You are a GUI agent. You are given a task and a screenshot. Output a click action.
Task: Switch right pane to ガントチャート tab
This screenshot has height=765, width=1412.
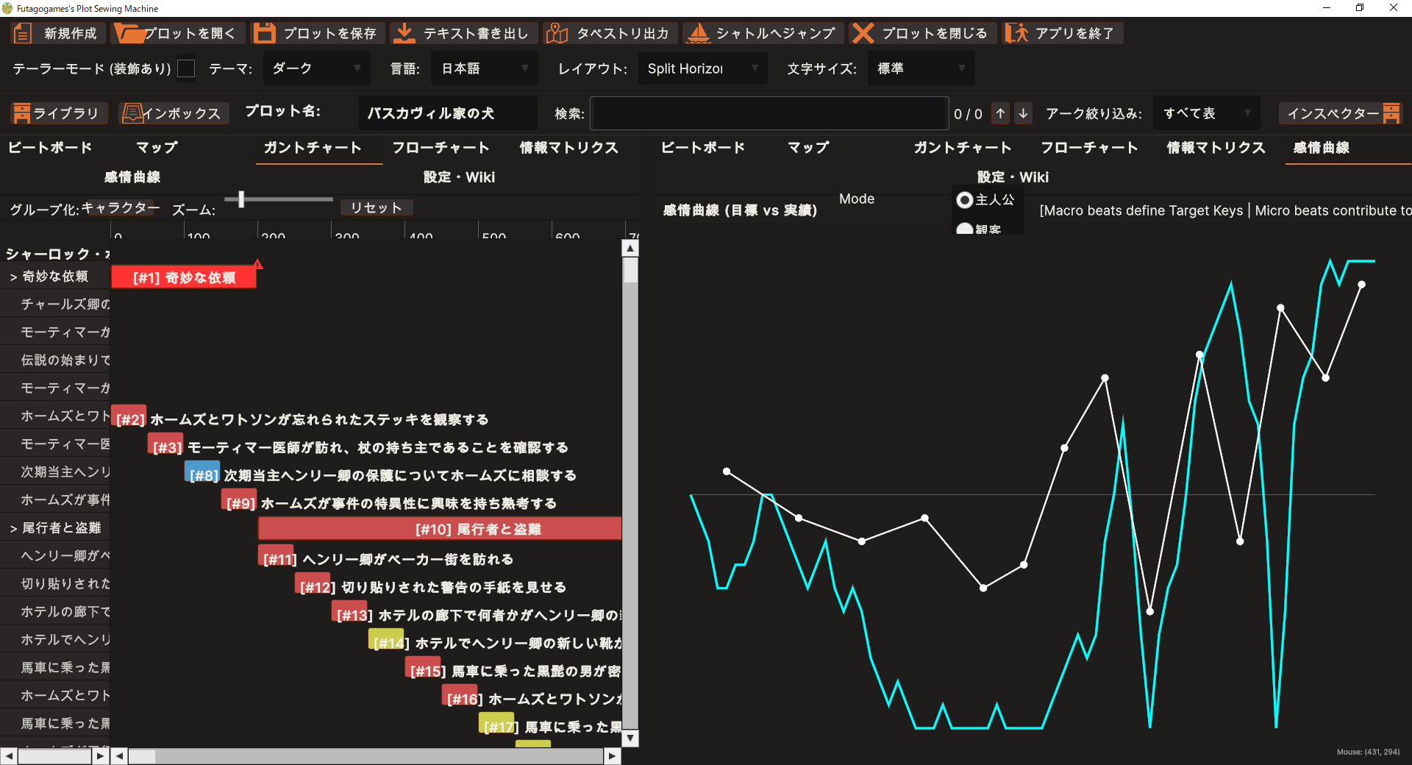(x=963, y=148)
